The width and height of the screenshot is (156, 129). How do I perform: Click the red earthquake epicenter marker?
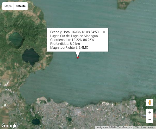pyautogui.click(x=78, y=58)
